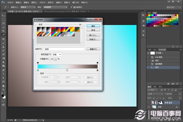The width and height of the screenshot is (183, 122).
Task: Lock layer position icon in Layers panel
Action: point(160,98)
